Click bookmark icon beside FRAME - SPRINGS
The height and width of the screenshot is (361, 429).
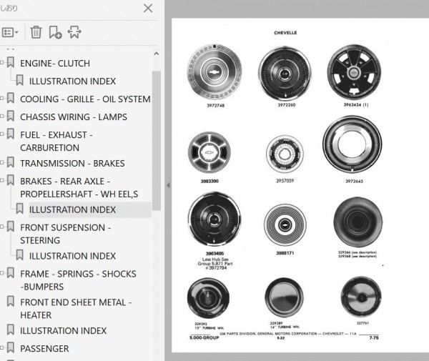[11, 272]
